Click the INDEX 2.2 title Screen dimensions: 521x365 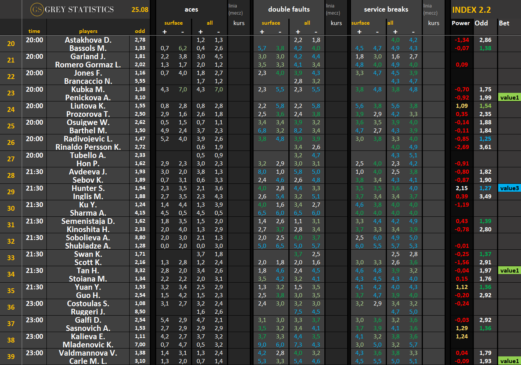pos(471,10)
